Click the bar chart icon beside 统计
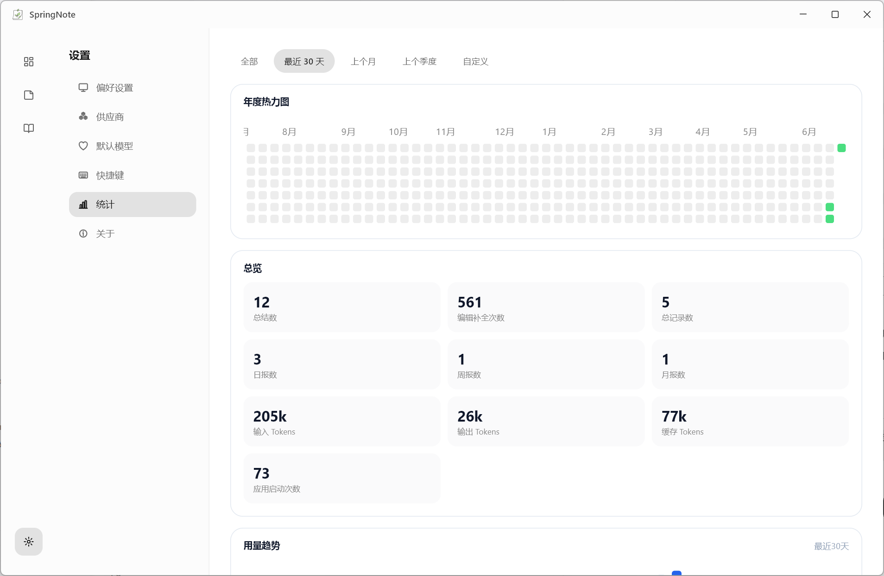This screenshot has height=576, width=884. (83, 205)
